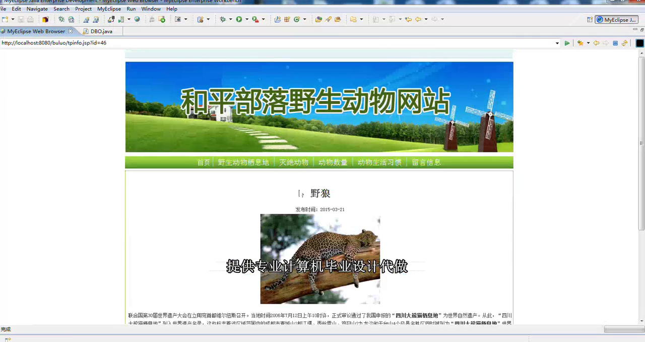The height and width of the screenshot is (342, 645).
Task: Click the 和平部落野生动物网站 banner image
Action: click(x=319, y=107)
